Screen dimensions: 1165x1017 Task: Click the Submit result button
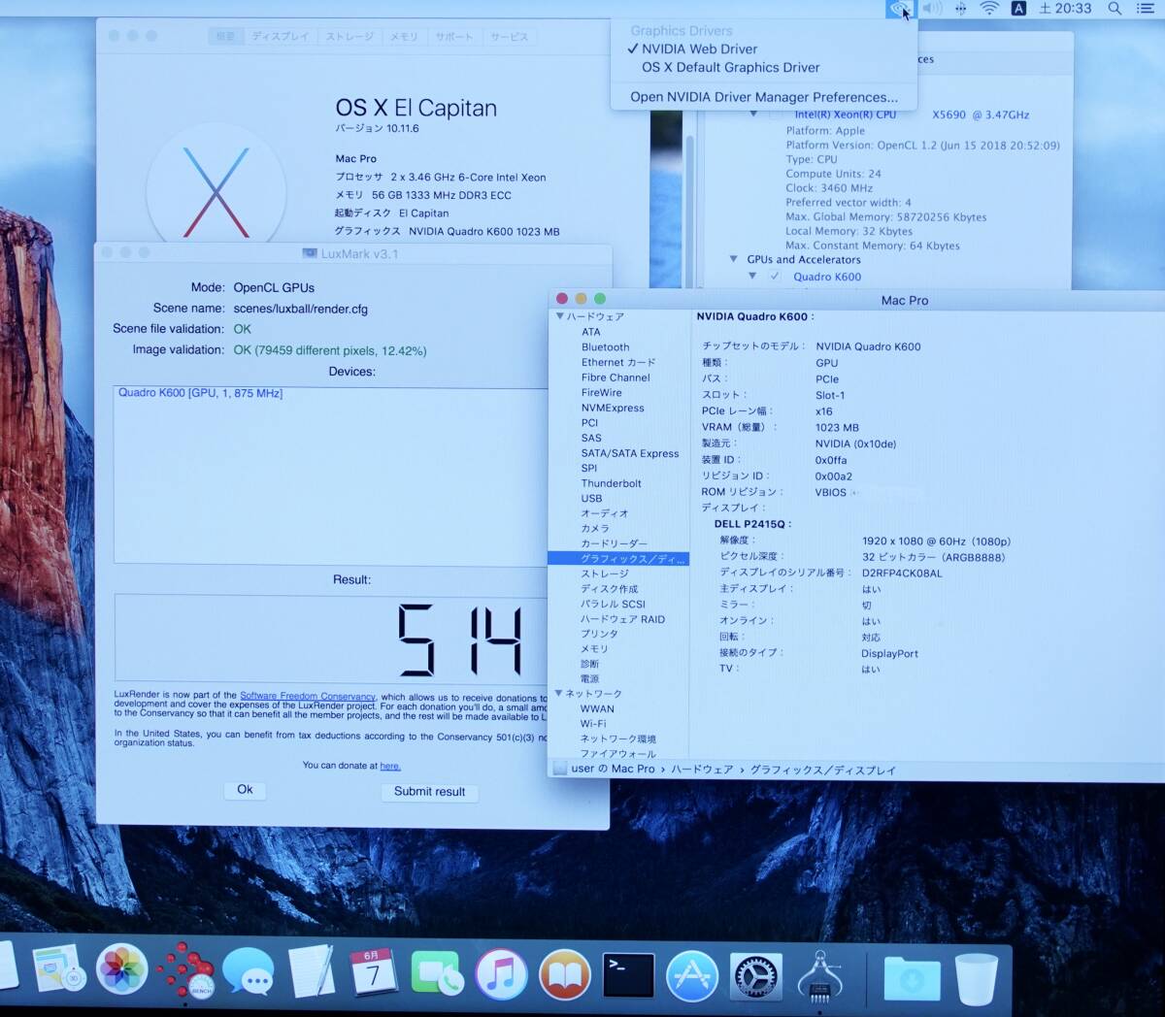[429, 792]
